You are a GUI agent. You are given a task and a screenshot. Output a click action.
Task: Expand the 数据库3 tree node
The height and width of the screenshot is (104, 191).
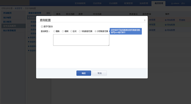tap(29, 42)
